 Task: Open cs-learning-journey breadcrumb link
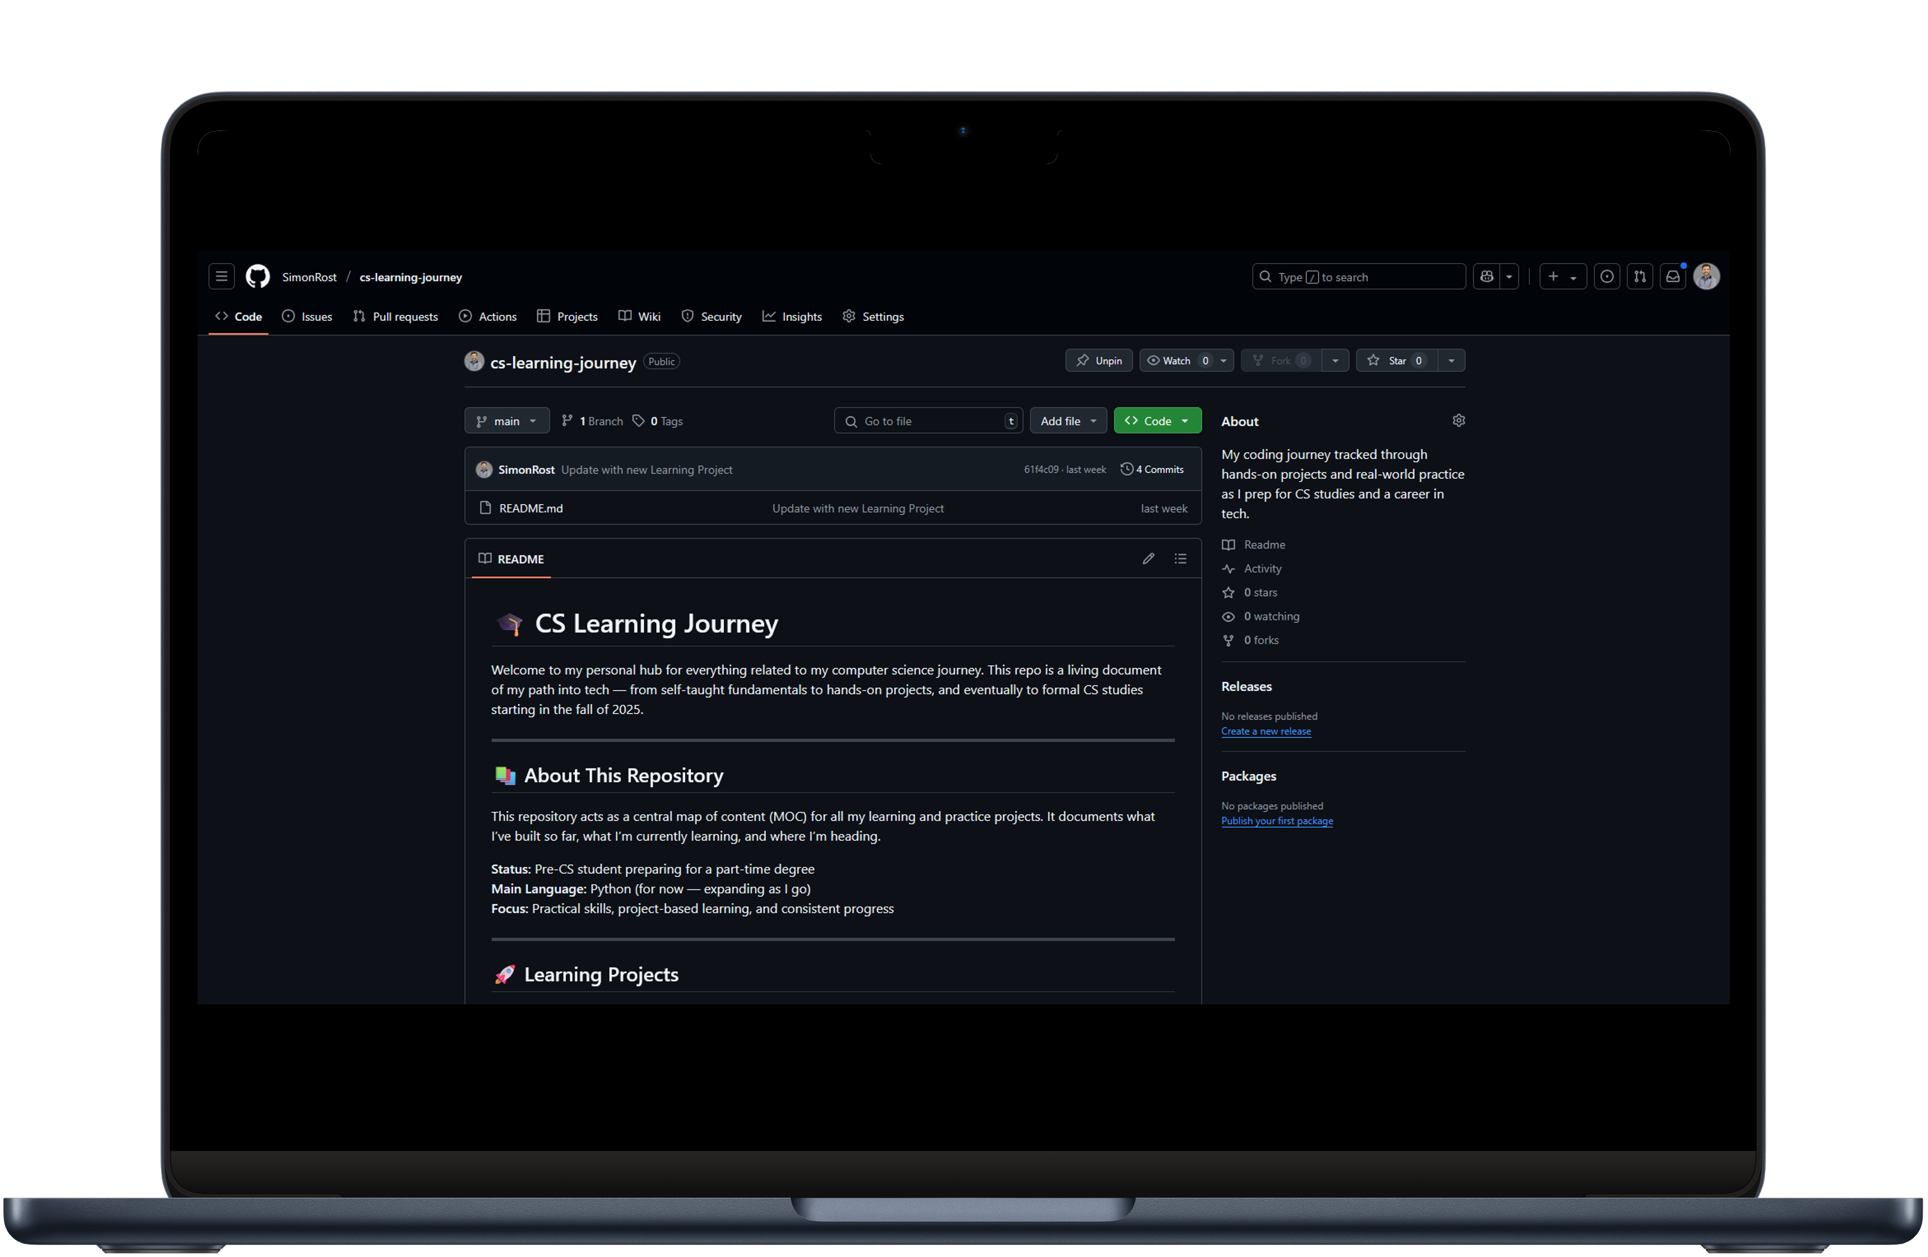(411, 277)
